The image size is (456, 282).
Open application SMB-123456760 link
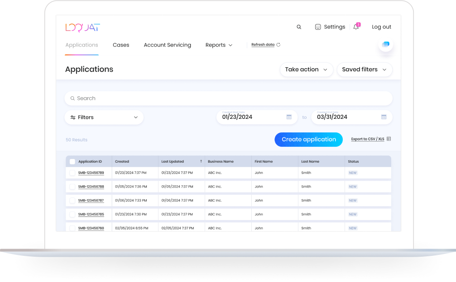[91, 228]
